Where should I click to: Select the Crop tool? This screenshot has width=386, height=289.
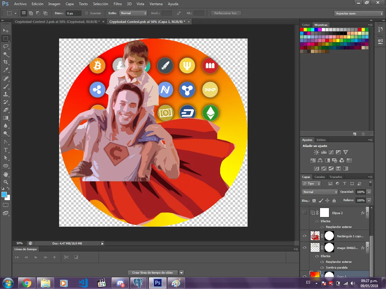coord(6,62)
